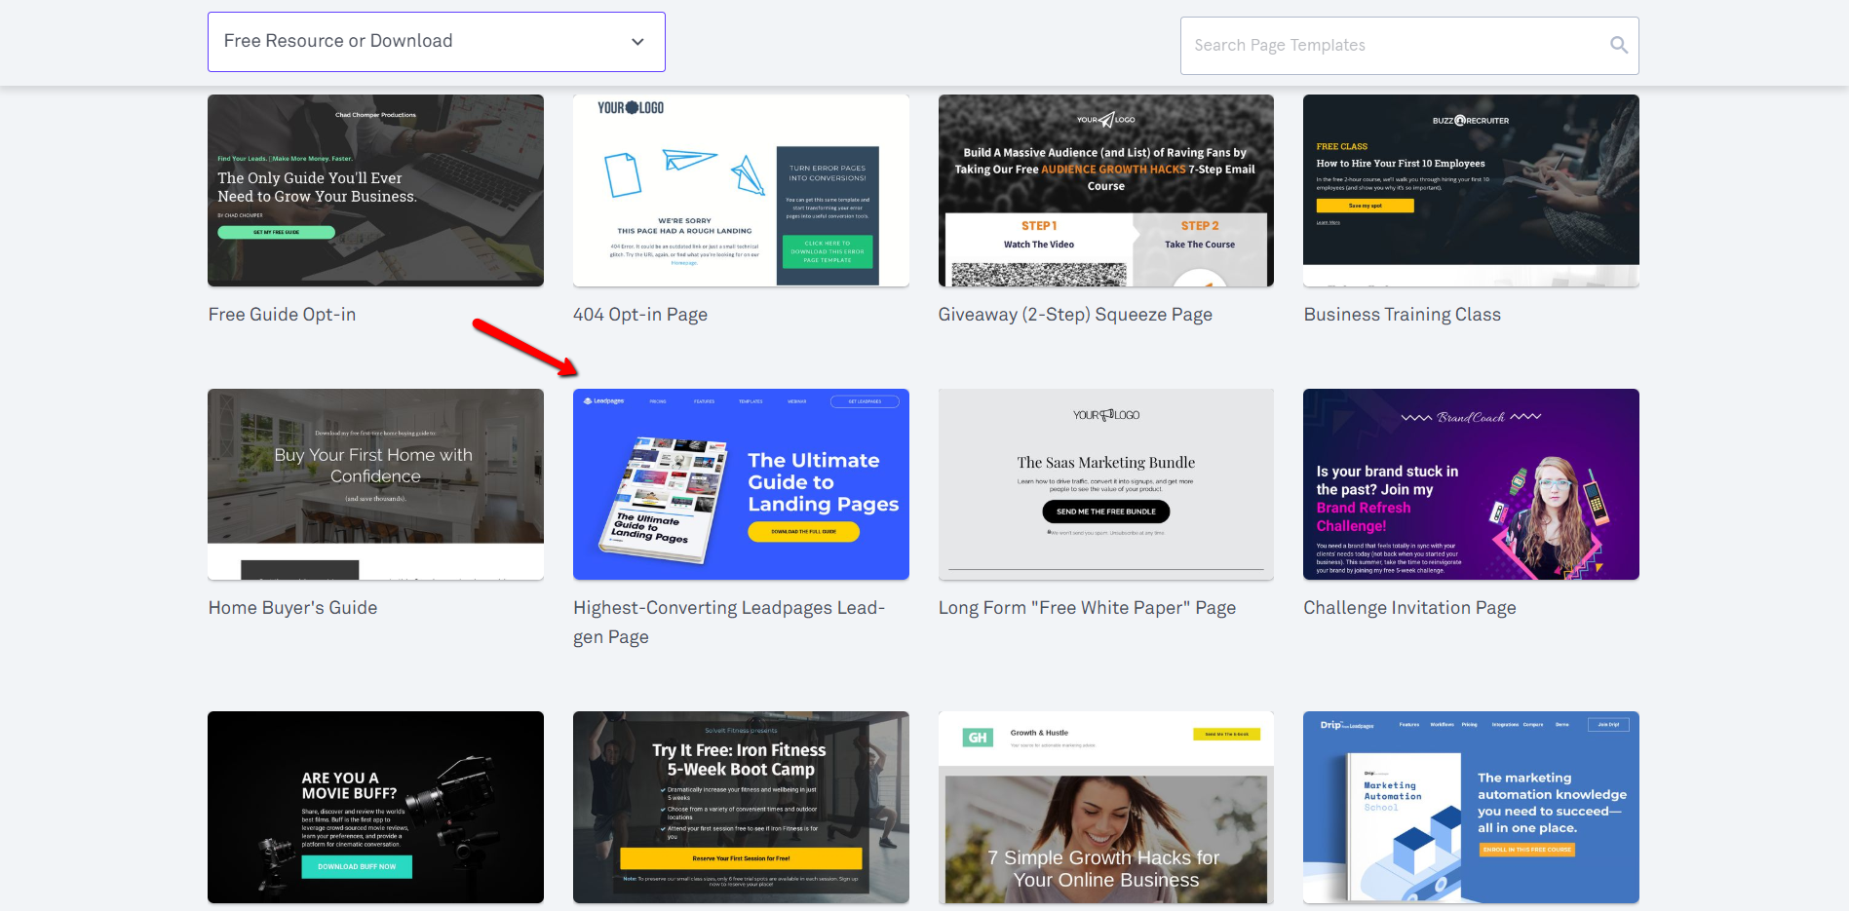Expand the Free Resource or Download dropdown
This screenshot has width=1849, height=911.
pos(436,42)
